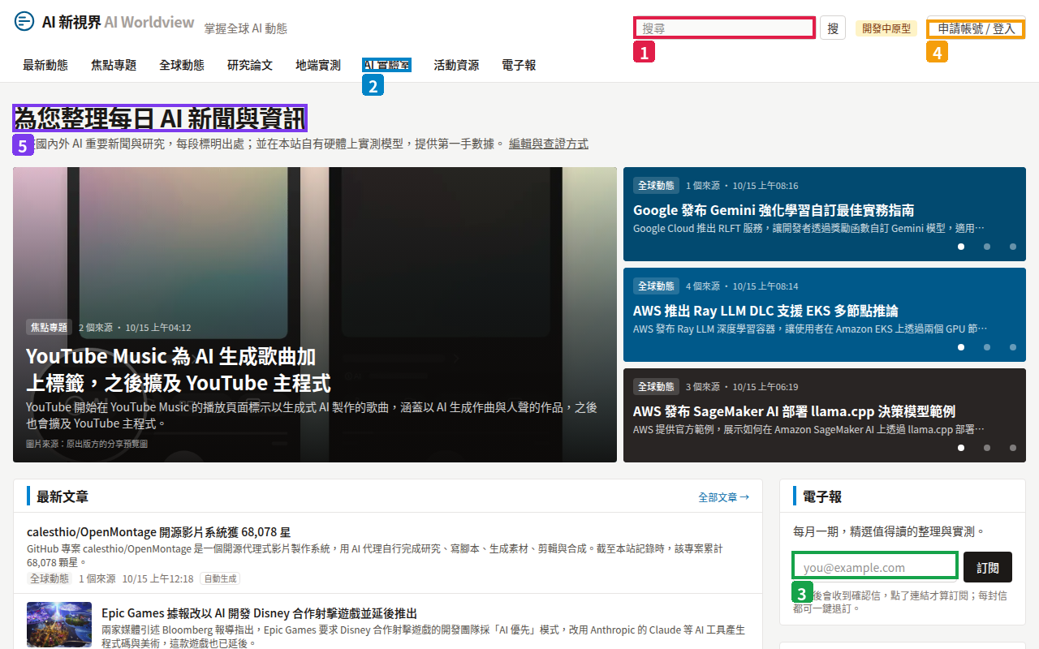Click the 訂閱 subscribe button
The width and height of the screenshot is (1039, 649).
(x=988, y=567)
